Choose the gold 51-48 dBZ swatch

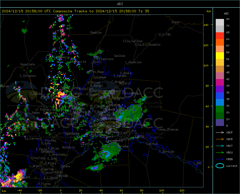click(x=220, y=62)
